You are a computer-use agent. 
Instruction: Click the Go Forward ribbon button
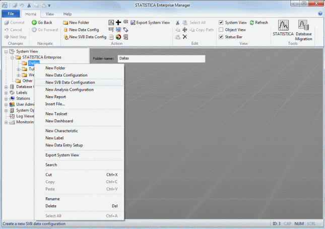pos(45,30)
